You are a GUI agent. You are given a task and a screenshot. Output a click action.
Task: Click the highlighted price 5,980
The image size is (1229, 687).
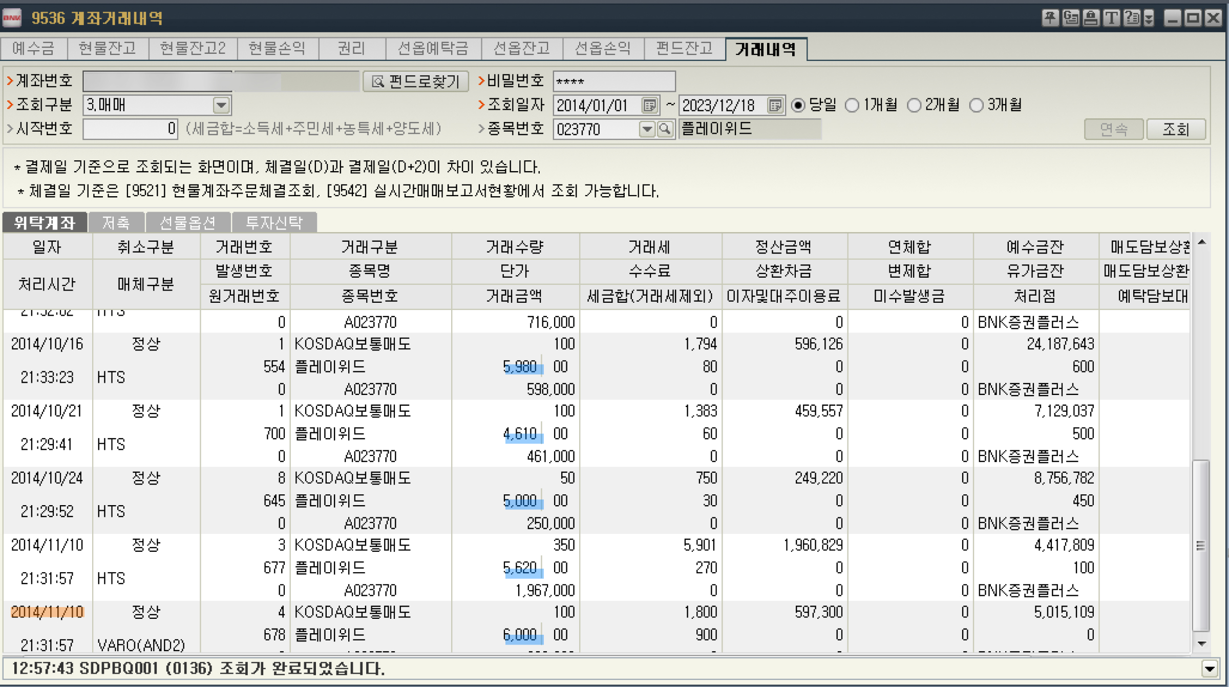coord(521,367)
